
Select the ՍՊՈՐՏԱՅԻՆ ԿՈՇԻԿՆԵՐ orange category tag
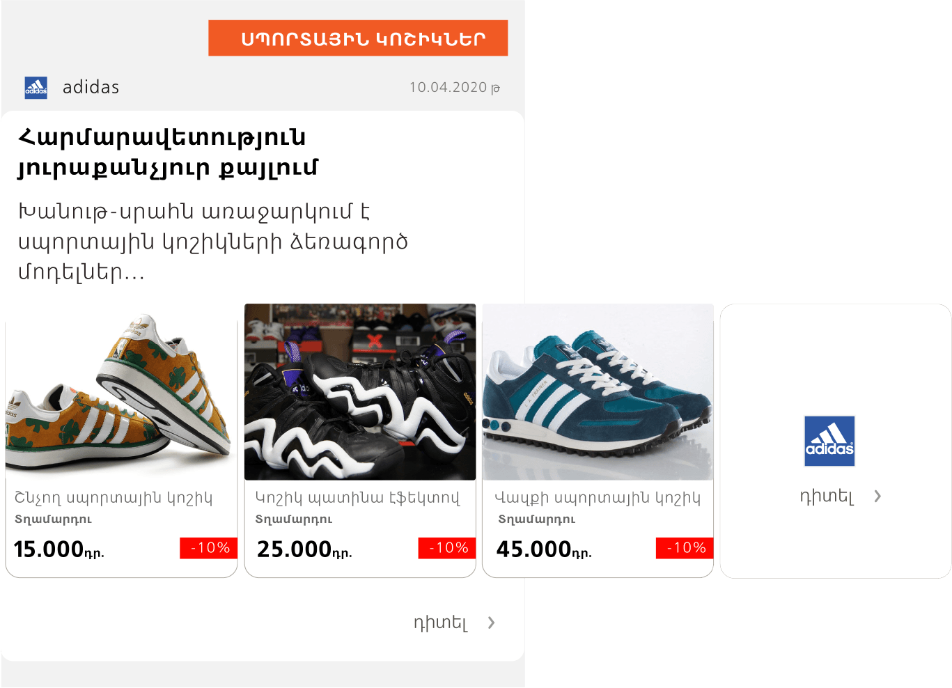tap(358, 38)
